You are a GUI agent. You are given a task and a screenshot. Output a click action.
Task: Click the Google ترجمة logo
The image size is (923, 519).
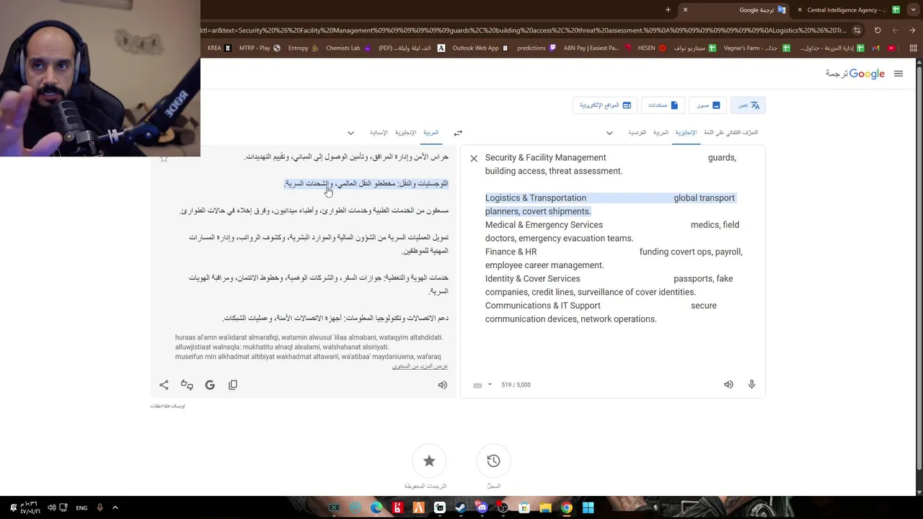(x=855, y=74)
